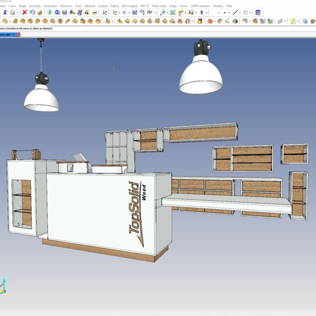316x316 pixels.
Task: Open the dropdown next to the black cylinder icon
Action: [206, 13]
